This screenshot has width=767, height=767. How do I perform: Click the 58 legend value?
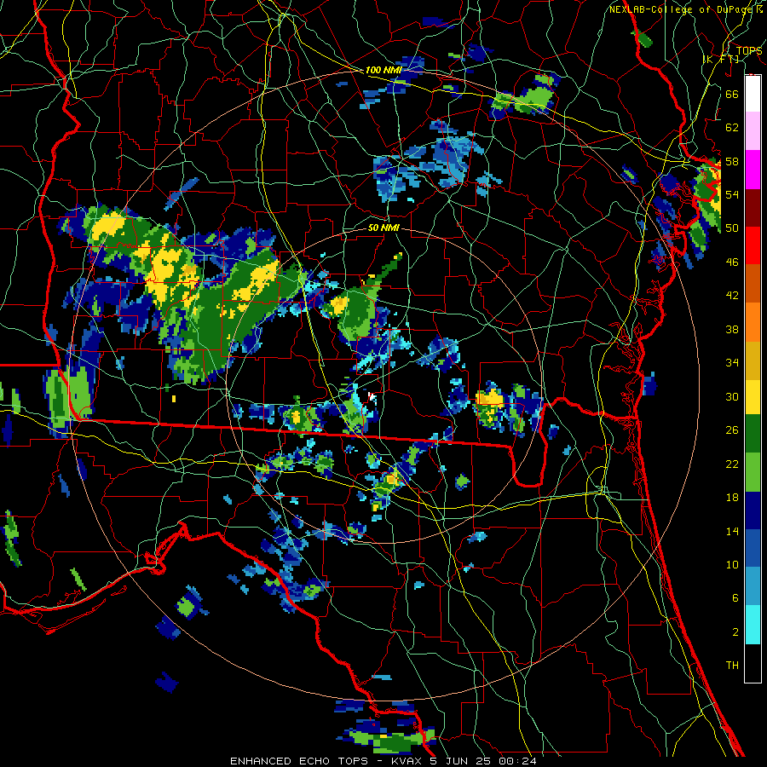(x=732, y=161)
